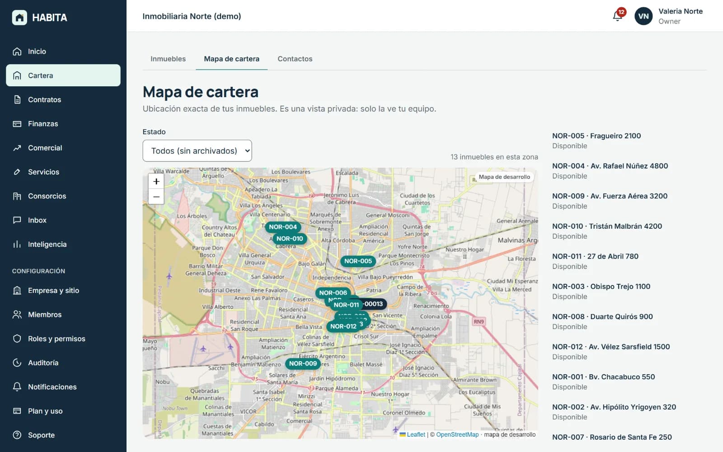723x452 pixels.
Task: Select the NOR-004 map marker
Action: pos(283,227)
